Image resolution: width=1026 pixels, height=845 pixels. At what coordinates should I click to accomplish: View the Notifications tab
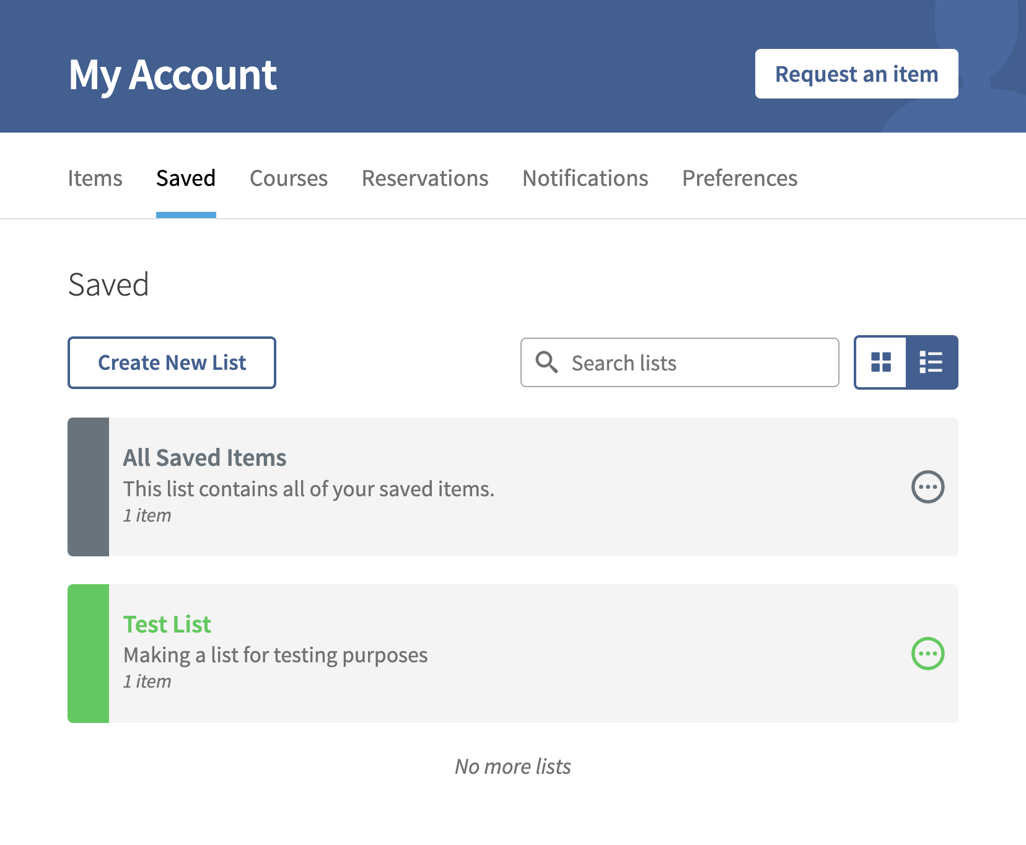pyautogui.click(x=585, y=178)
